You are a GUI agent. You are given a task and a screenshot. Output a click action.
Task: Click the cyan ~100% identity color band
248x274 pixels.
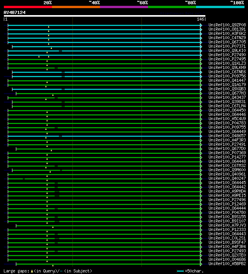[220, 7]
